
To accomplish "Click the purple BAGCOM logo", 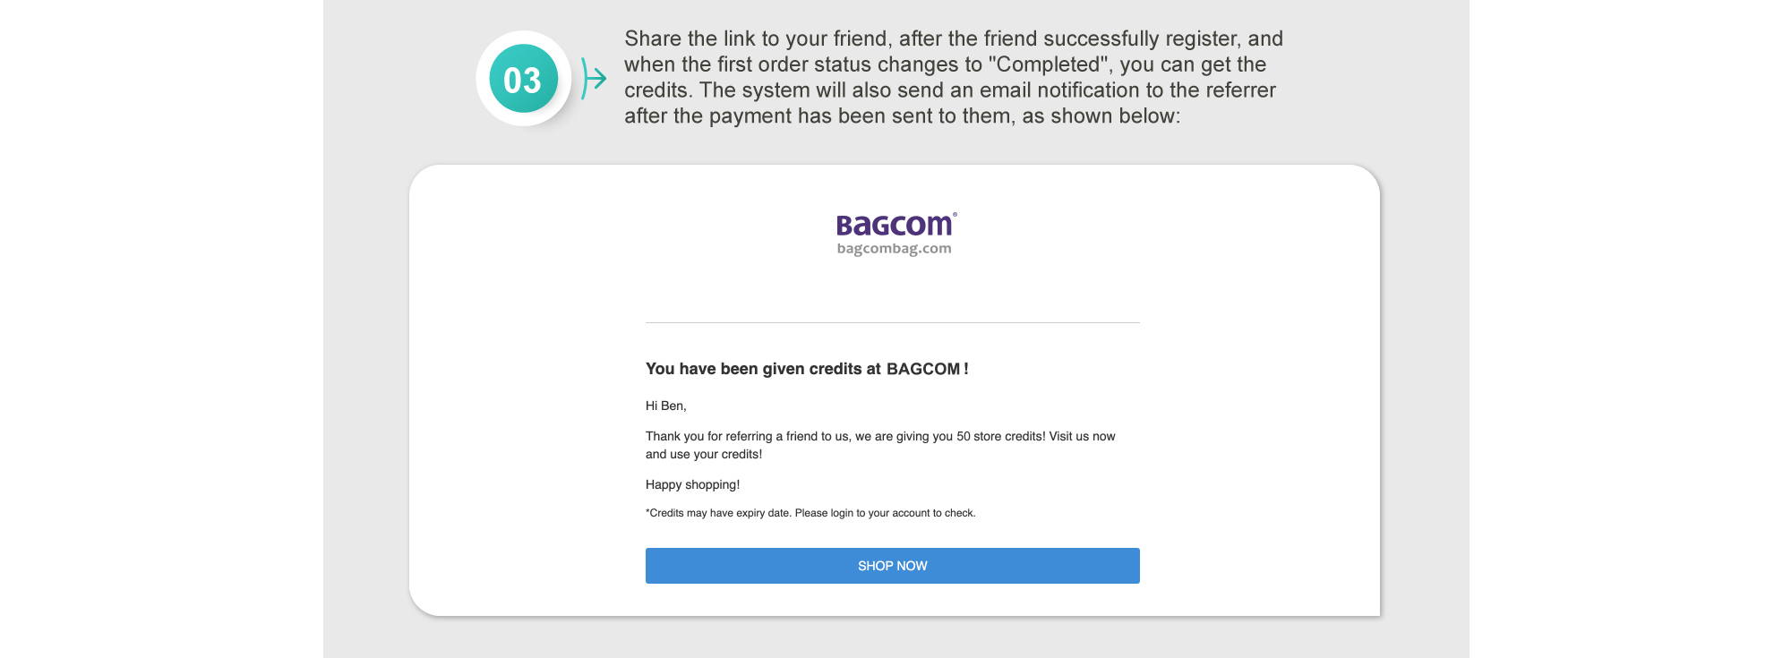I will (894, 225).
